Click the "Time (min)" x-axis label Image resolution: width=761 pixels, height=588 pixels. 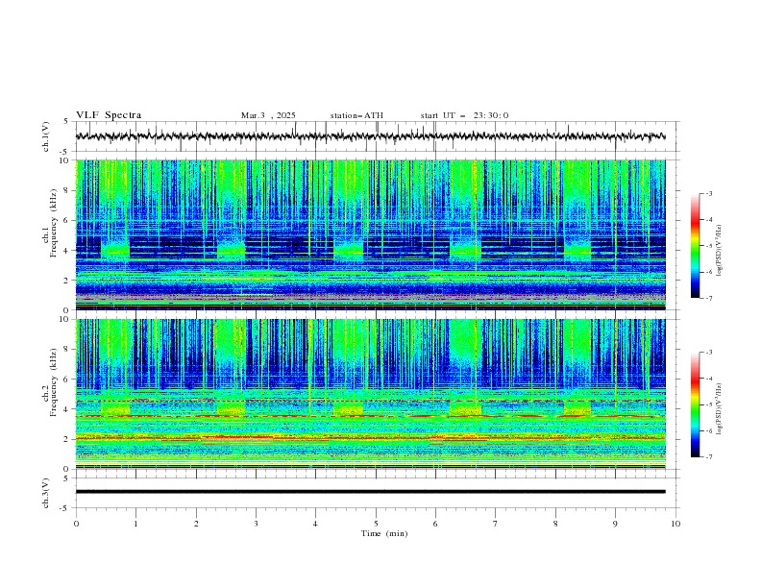point(384,533)
